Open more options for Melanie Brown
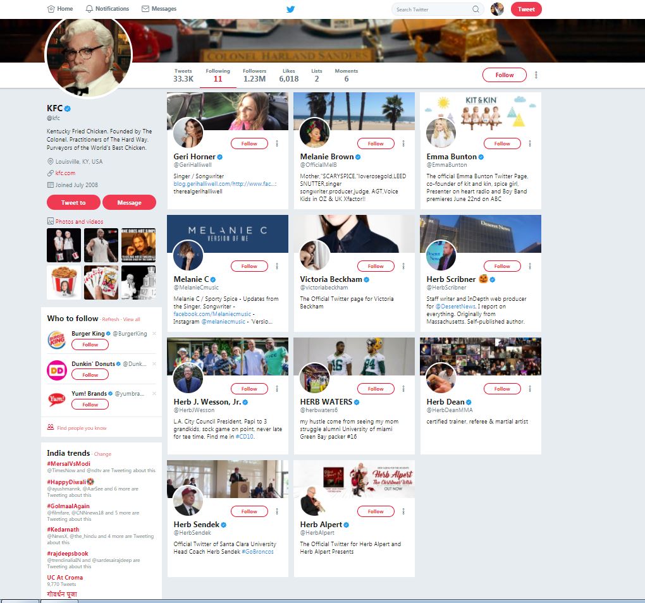 click(403, 143)
